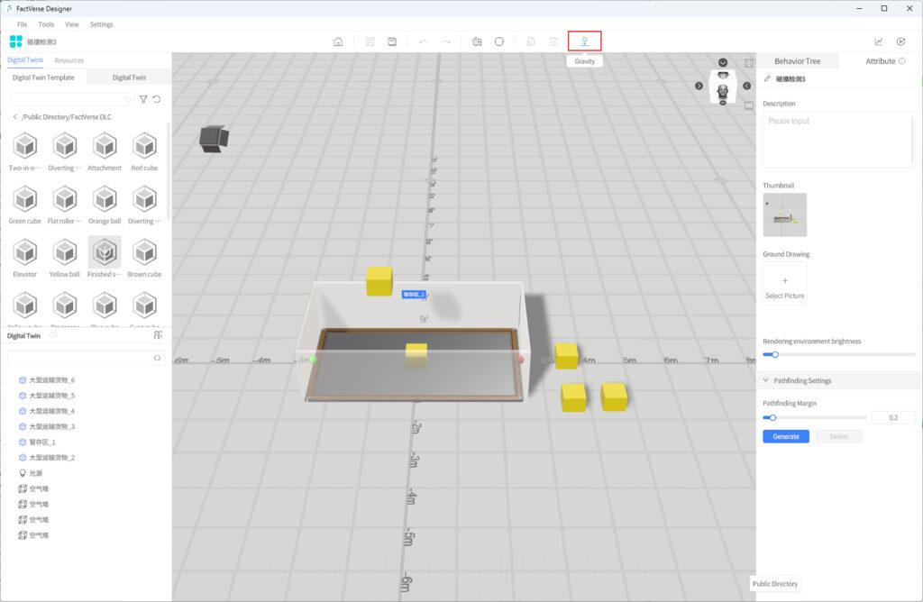Switch to the Behavior Tree tab
This screenshot has height=602, width=923.
pyautogui.click(x=797, y=61)
